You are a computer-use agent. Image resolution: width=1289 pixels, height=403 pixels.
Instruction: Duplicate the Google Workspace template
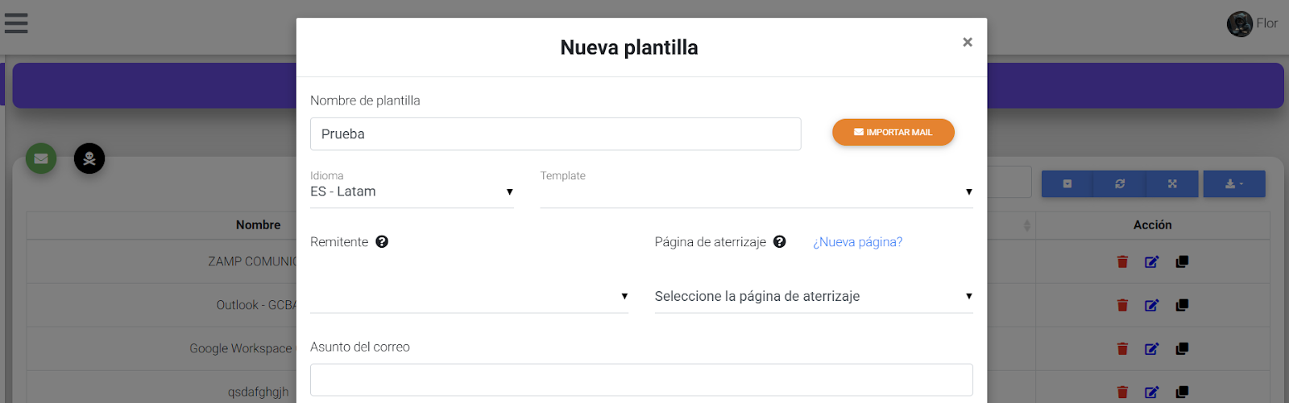(x=1182, y=348)
